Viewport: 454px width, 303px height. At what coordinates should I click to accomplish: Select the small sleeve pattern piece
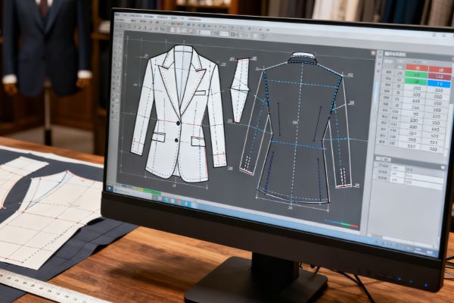coord(239,89)
